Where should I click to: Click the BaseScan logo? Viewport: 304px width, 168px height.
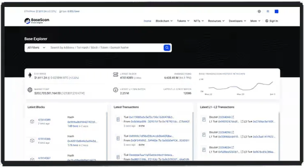37,20
